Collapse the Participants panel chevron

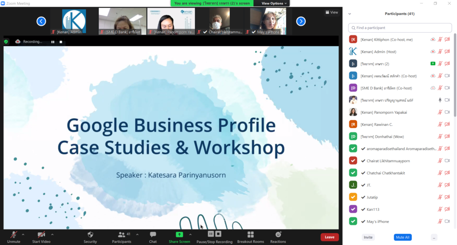350,14
